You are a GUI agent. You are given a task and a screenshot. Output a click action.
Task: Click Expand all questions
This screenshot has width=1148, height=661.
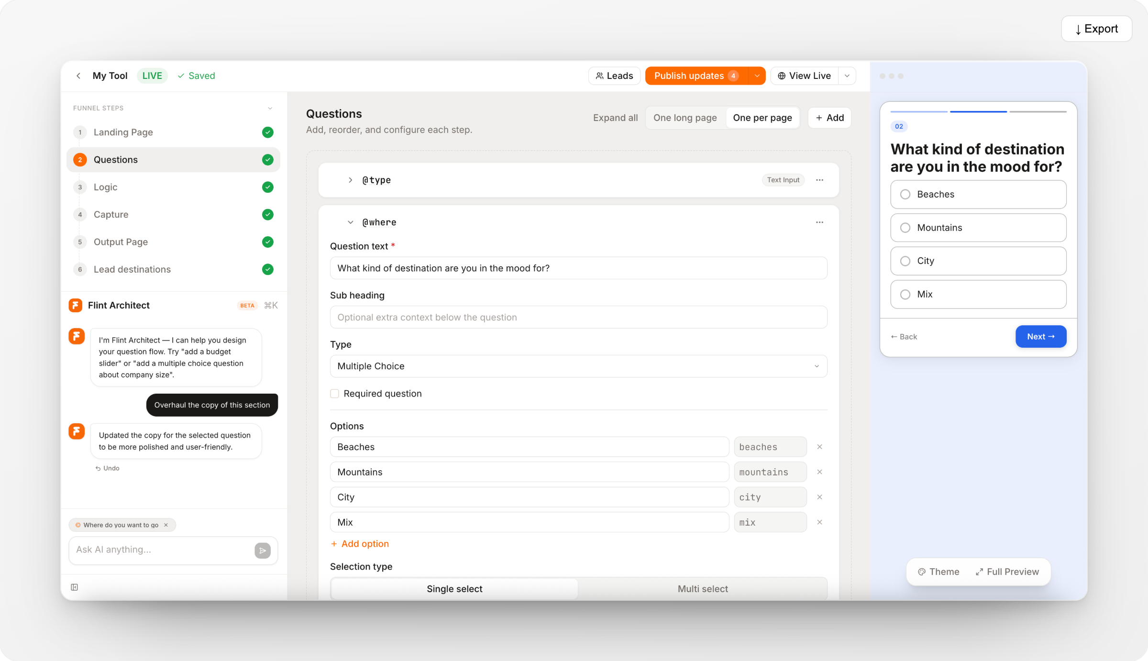pos(615,118)
